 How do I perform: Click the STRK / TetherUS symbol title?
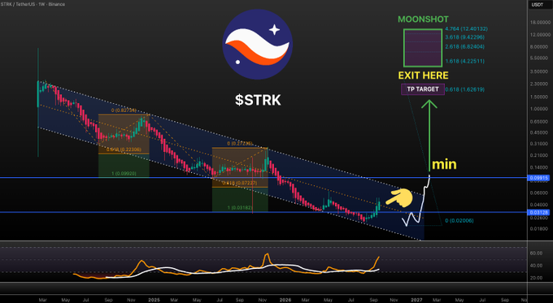[x=33, y=4]
